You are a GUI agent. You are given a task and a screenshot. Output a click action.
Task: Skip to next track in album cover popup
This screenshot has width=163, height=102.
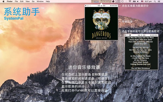(x=104, y=6)
